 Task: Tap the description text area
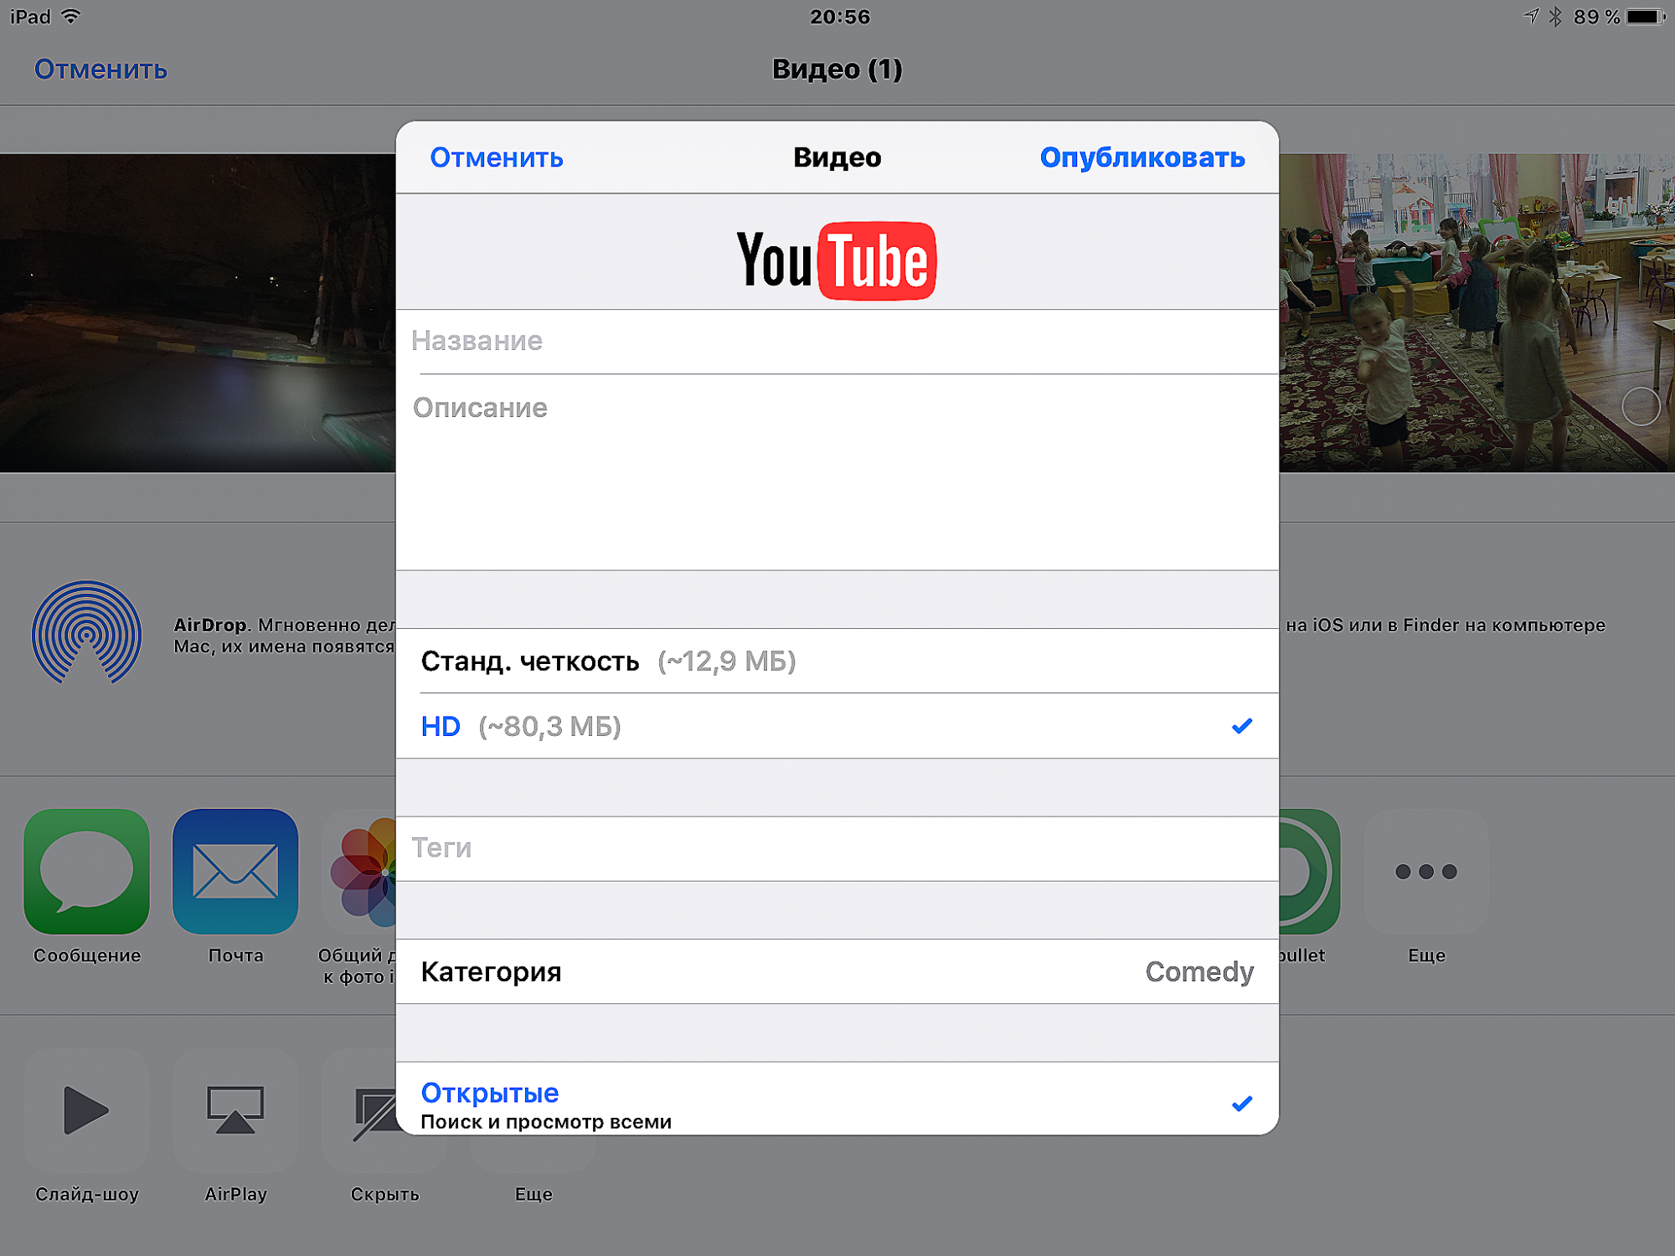(837, 472)
